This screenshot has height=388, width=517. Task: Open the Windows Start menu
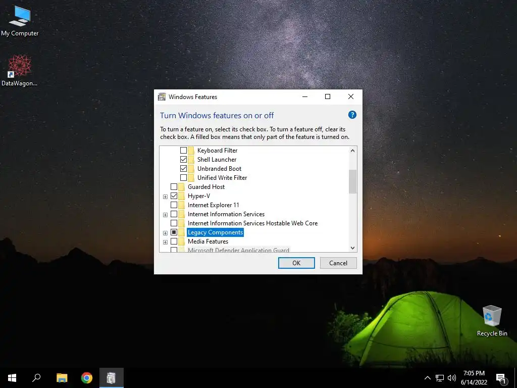[x=12, y=378]
